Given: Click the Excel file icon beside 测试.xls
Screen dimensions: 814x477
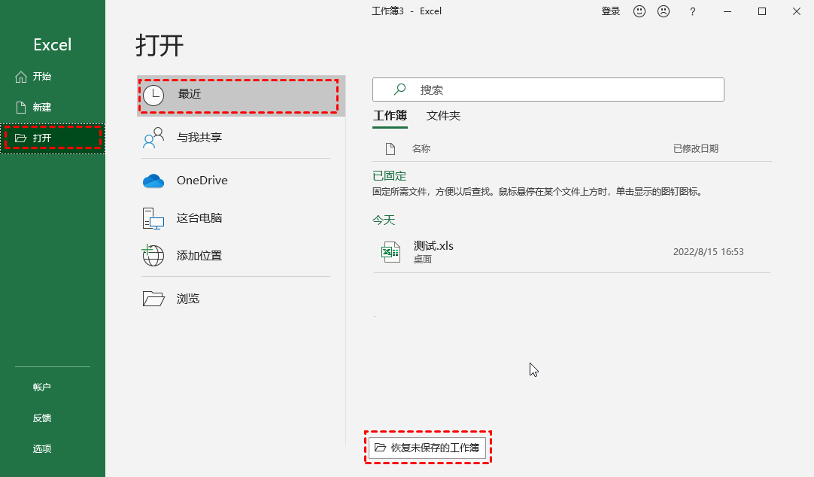Looking at the screenshot, I should tap(390, 251).
